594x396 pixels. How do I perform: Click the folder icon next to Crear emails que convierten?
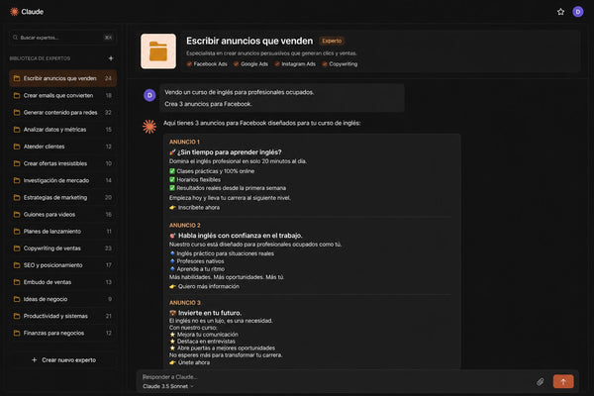pos(17,95)
